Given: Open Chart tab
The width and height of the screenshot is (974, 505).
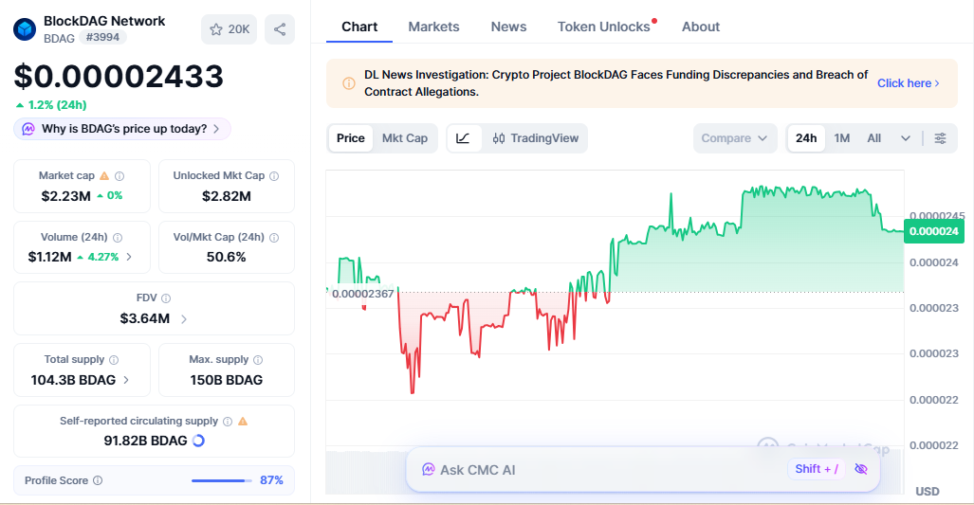Looking at the screenshot, I should pyautogui.click(x=359, y=27).
